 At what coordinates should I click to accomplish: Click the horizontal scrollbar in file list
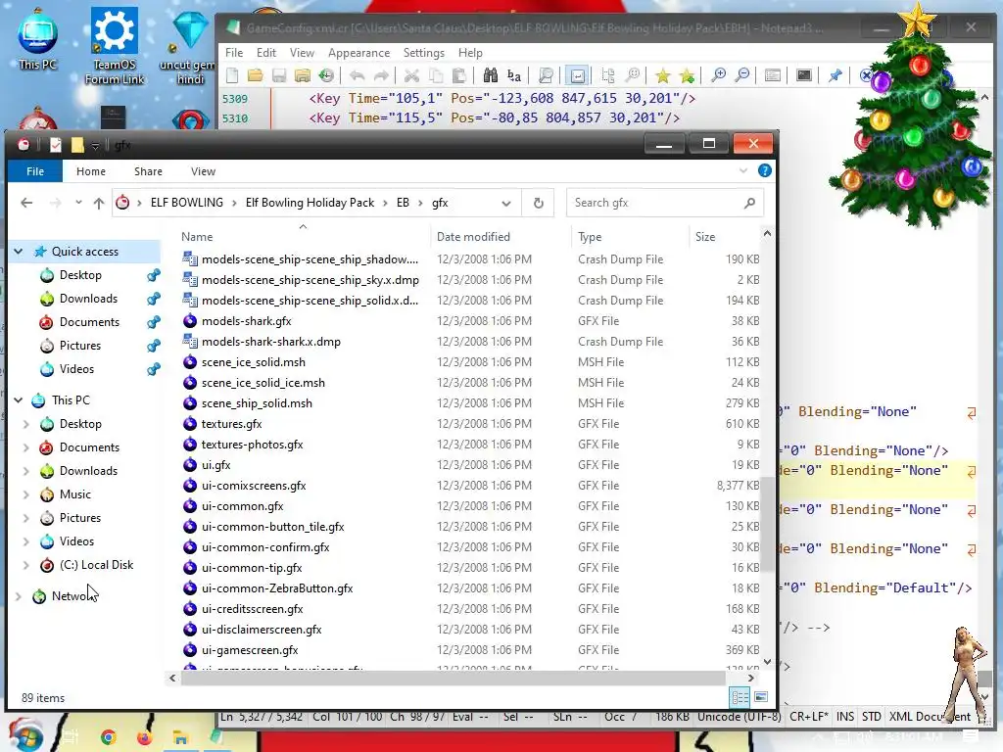[x=453, y=678]
